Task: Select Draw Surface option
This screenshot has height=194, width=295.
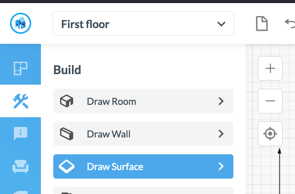Action: pos(143,166)
